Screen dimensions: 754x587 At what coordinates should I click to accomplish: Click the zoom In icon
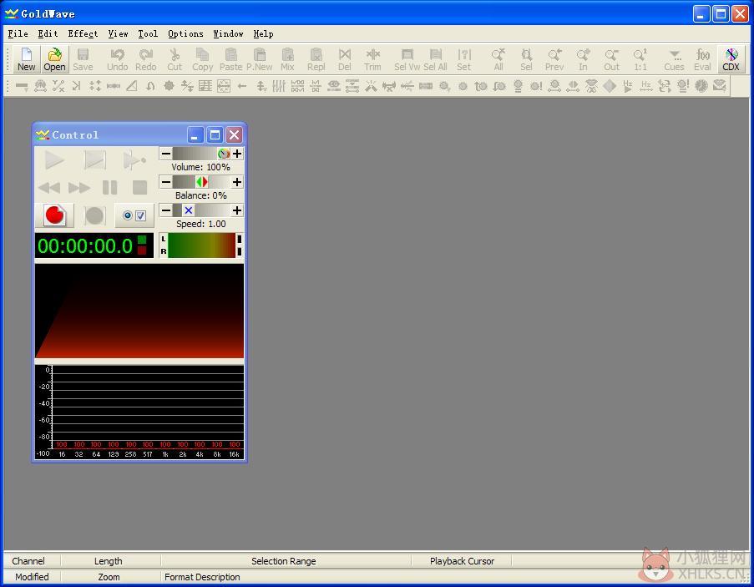583,59
